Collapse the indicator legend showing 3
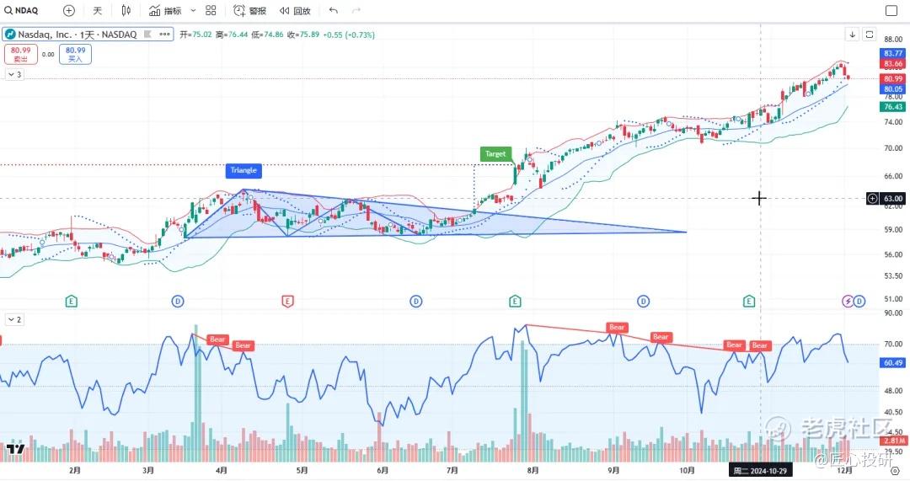 tap(14, 74)
